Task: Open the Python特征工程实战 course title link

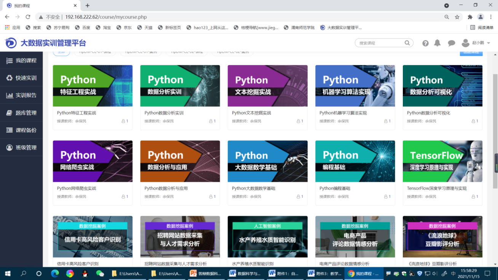Action: (77, 113)
